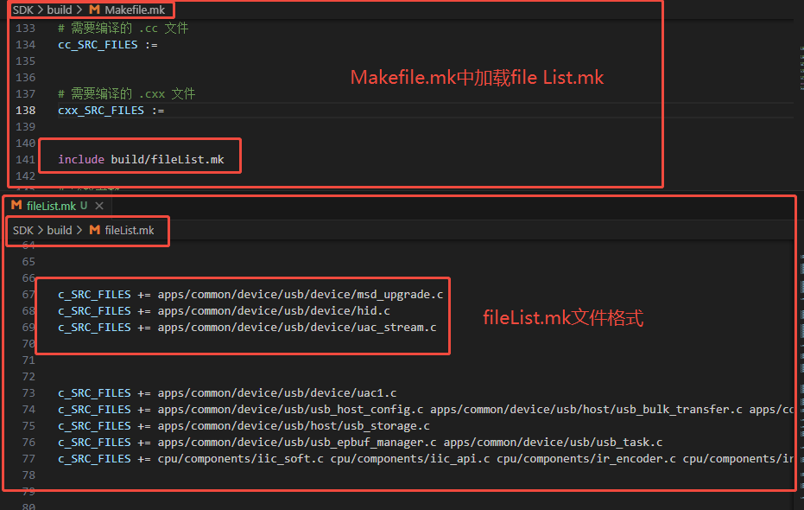Click the msd_upgrade.c path on line 67
The width and height of the screenshot is (804, 510).
[x=301, y=295]
